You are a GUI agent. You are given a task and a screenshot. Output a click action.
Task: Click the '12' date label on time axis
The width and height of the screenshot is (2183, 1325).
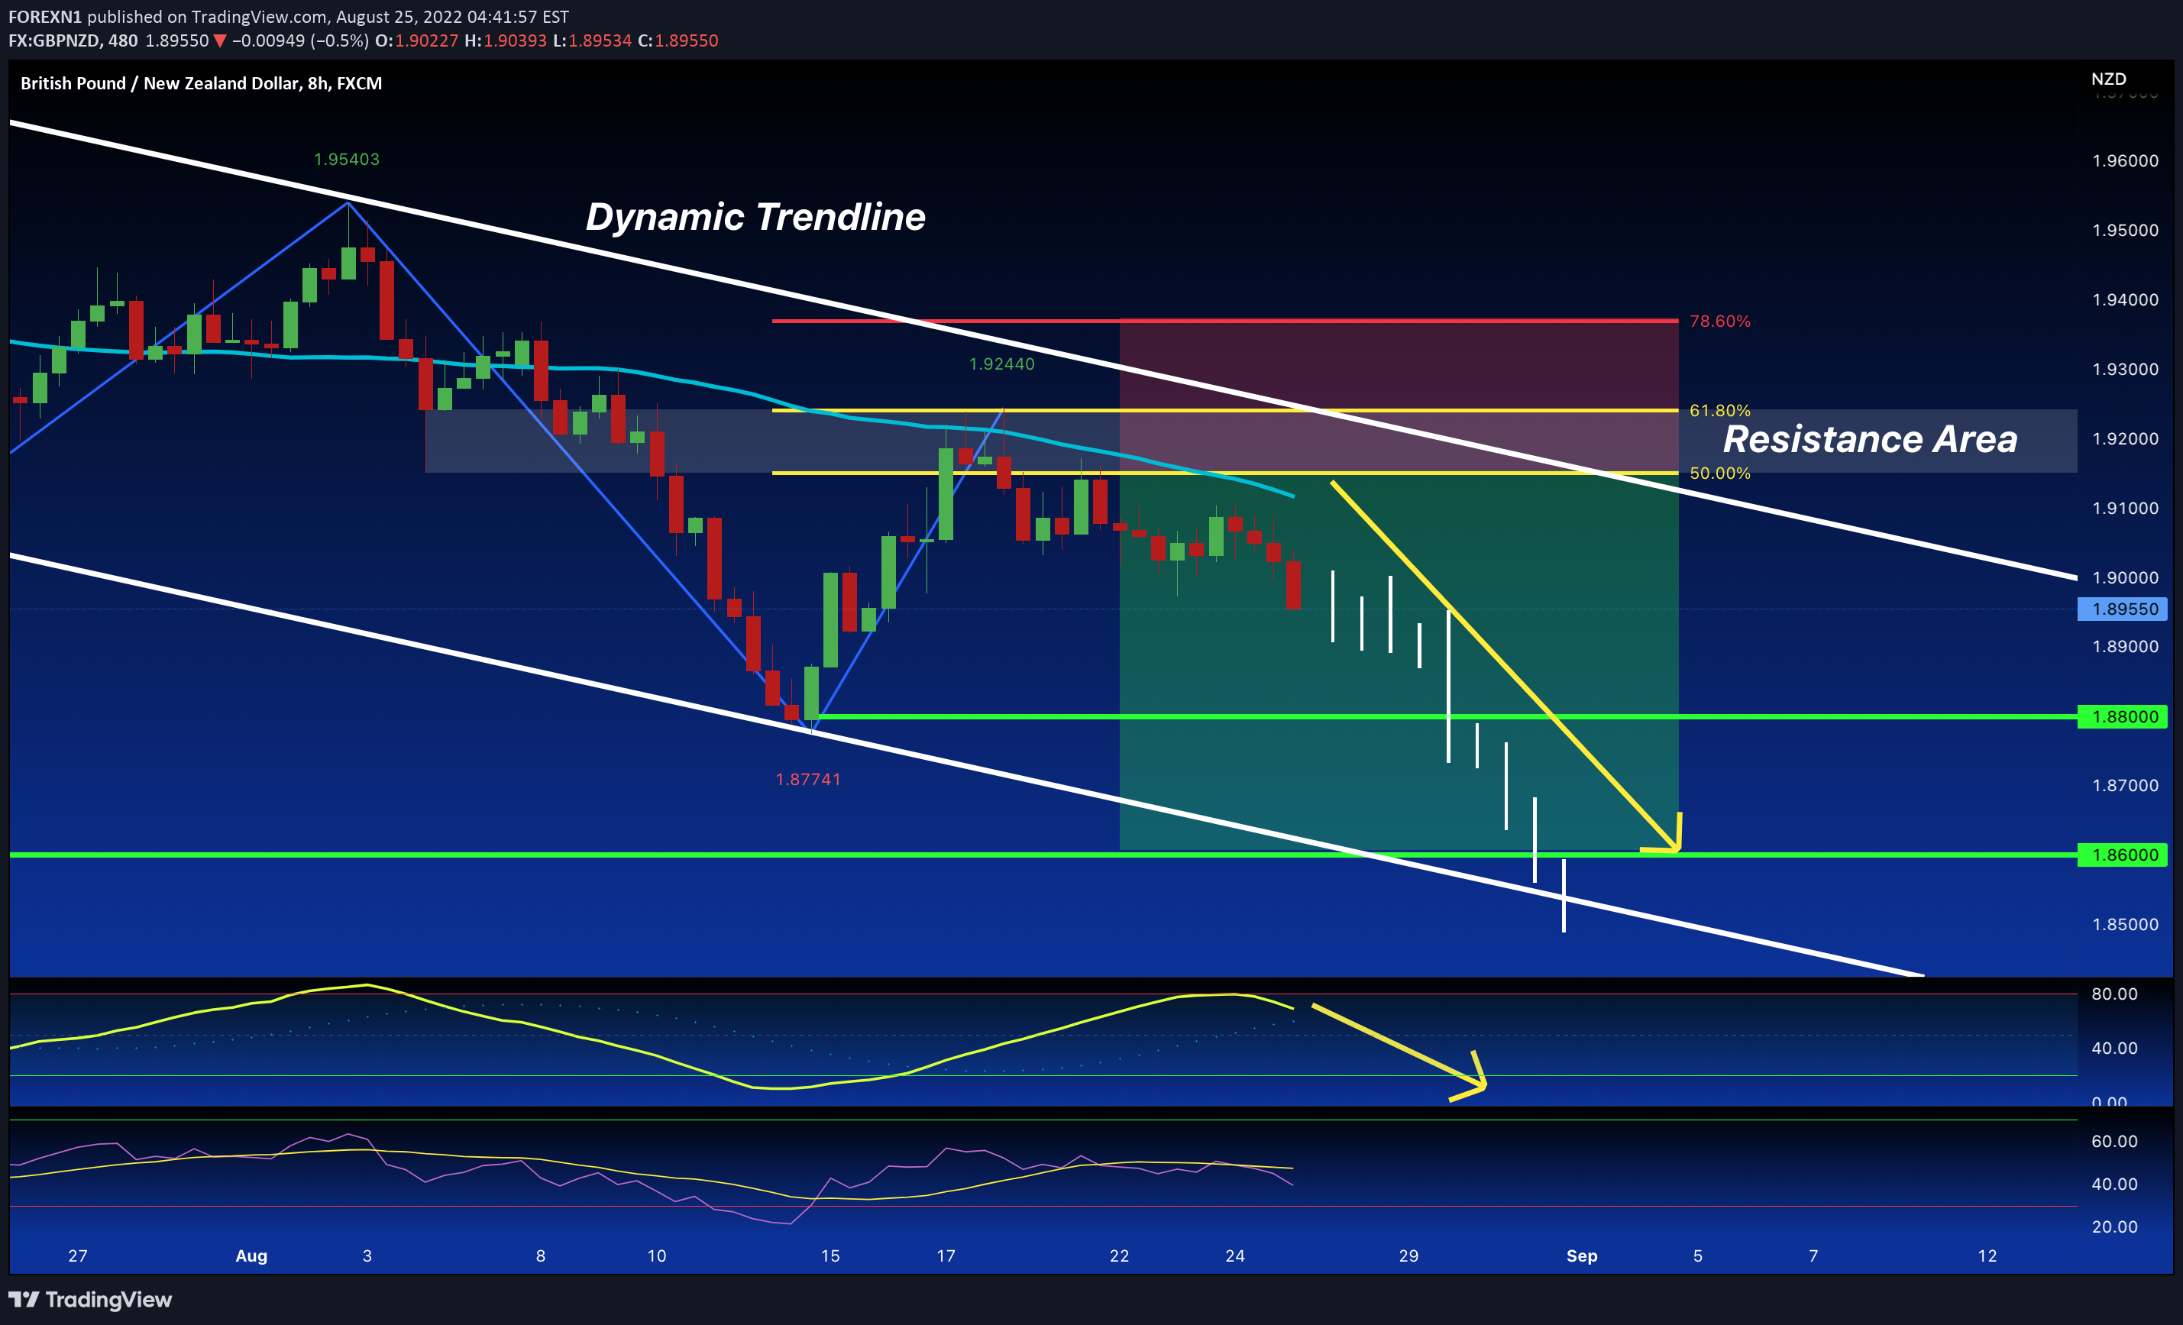pos(1987,1256)
